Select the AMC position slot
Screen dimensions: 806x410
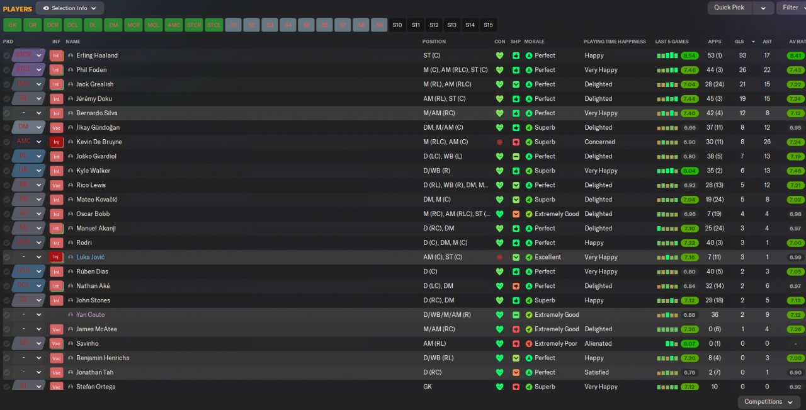tap(174, 25)
